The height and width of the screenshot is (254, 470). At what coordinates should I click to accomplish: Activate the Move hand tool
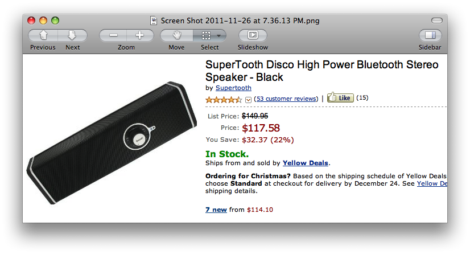click(x=176, y=35)
